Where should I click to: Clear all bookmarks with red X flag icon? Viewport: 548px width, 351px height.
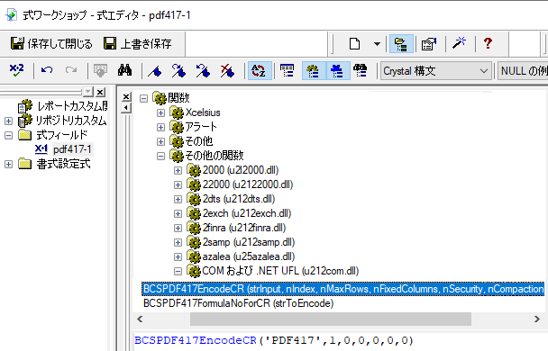pos(227,71)
